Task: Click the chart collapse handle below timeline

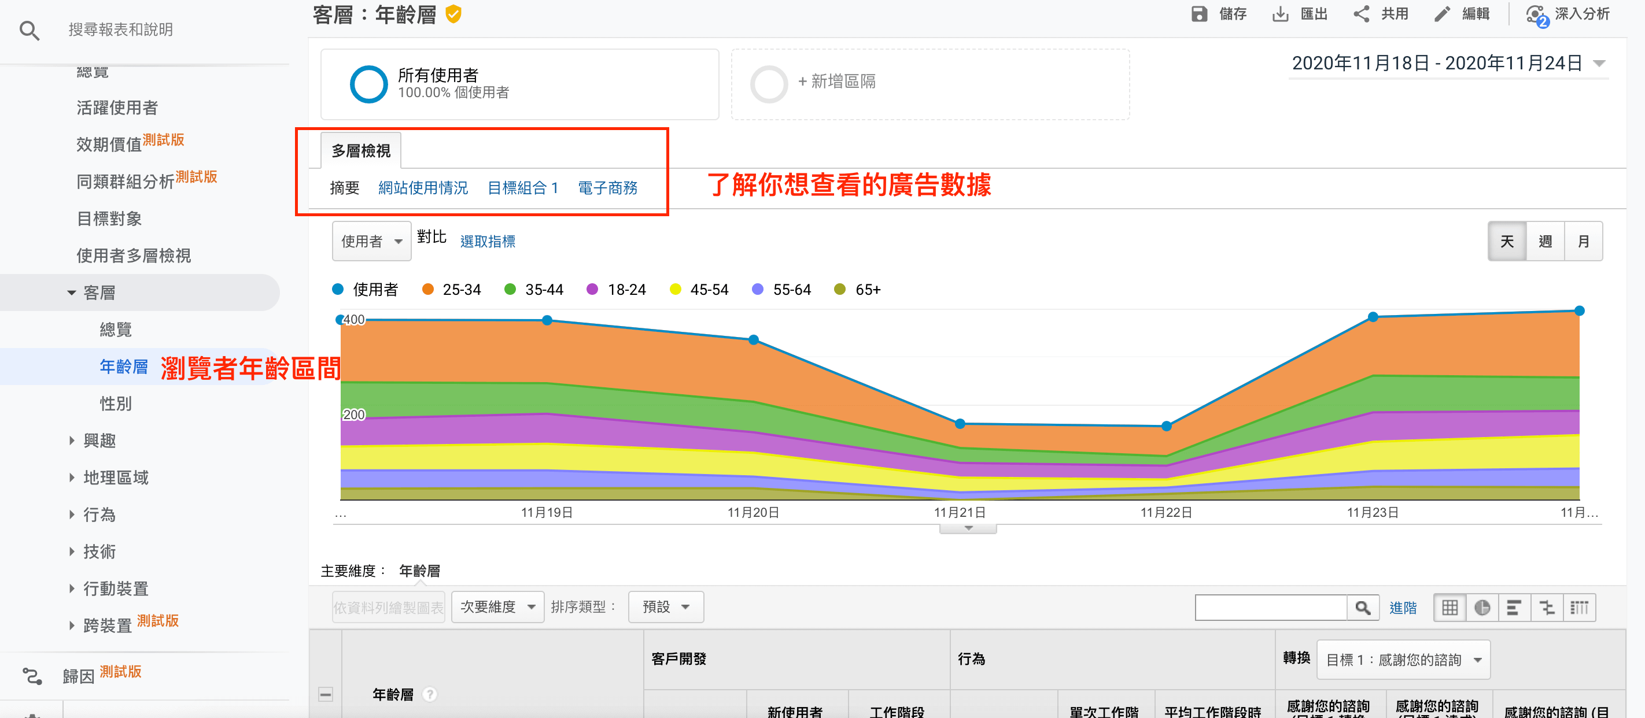Action: [x=968, y=528]
